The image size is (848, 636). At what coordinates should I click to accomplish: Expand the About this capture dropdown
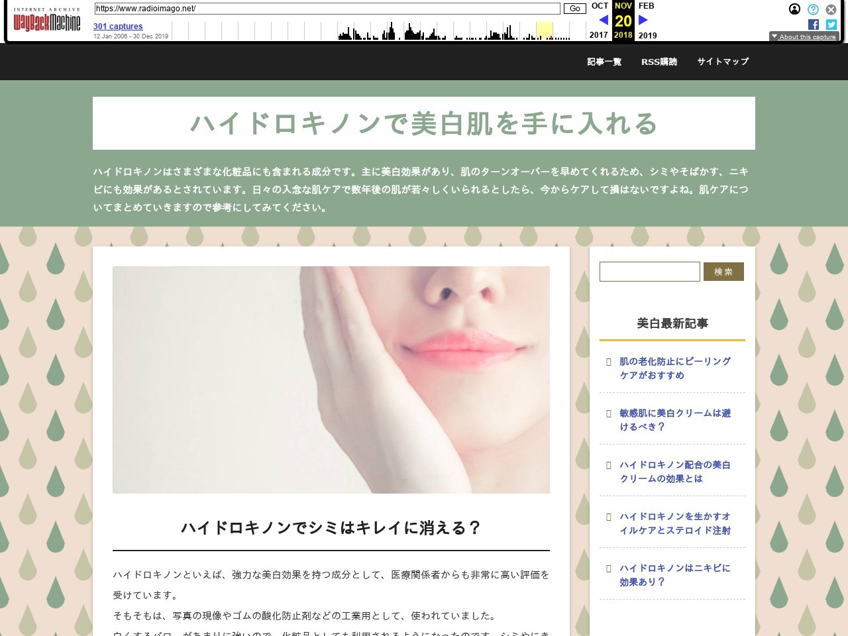pyautogui.click(x=804, y=36)
